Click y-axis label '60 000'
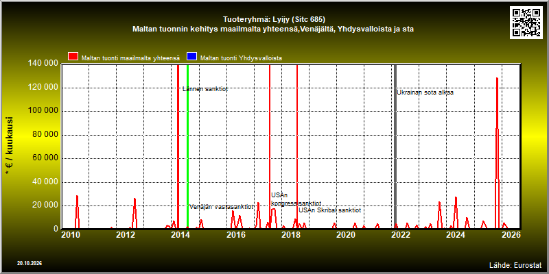The image size is (549, 274). tap(45, 158)
